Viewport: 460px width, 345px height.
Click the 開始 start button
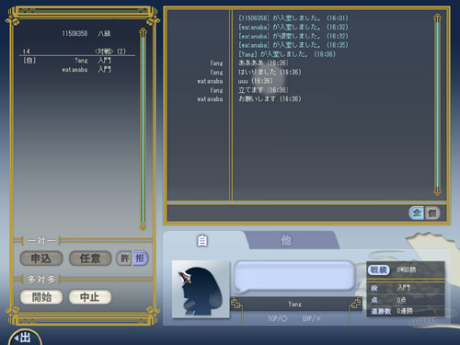click(41, 297)
